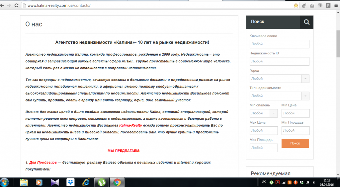Click the Рекомендуемая sidebar heading
Viewport: 340px width, 187px height.
click(270, 173)
